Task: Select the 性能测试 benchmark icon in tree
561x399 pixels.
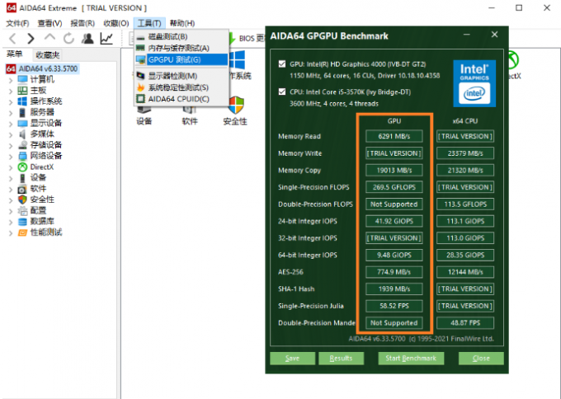Action: [x=22, y=232]
